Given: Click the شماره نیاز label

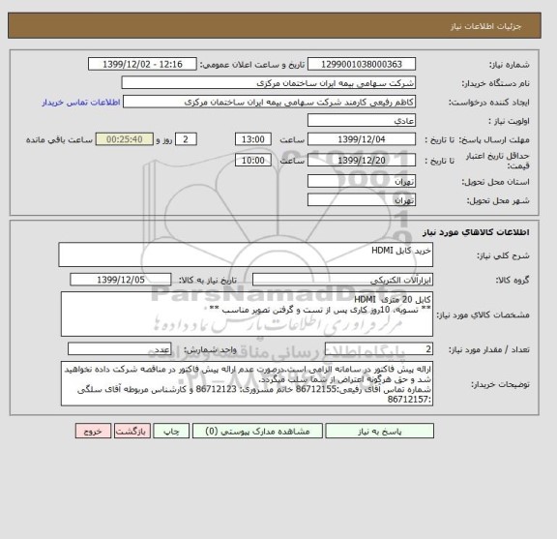Looking at the screenshot, I should coord(509,65).
